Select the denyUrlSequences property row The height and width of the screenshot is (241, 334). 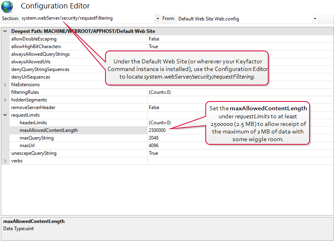30,77
